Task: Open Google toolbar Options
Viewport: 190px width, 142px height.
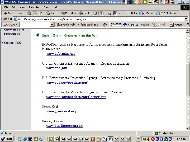Action: click(x=176, y=25)
